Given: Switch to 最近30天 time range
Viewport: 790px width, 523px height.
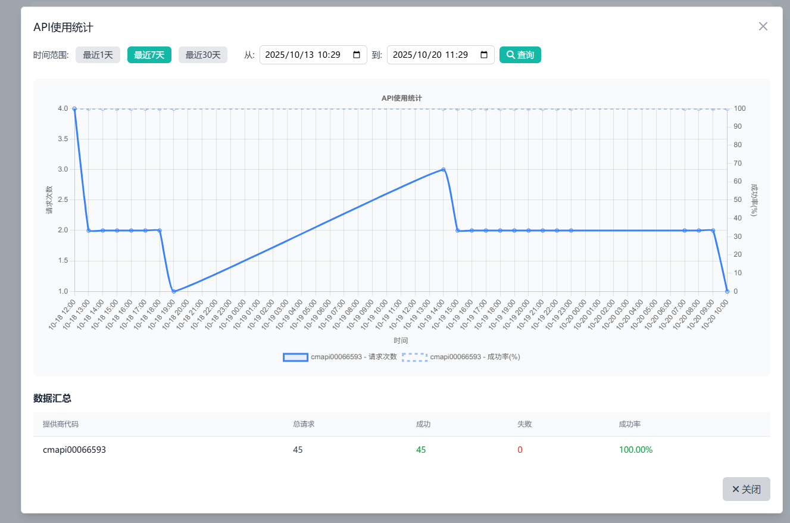Looking at the screenshot, I should click(202, 55).
